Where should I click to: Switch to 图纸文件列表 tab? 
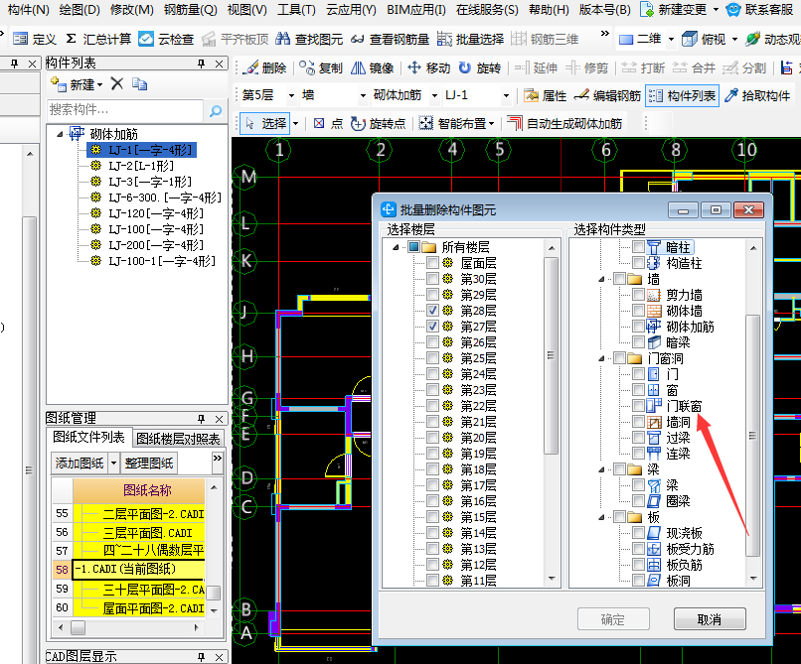(88, 437)
